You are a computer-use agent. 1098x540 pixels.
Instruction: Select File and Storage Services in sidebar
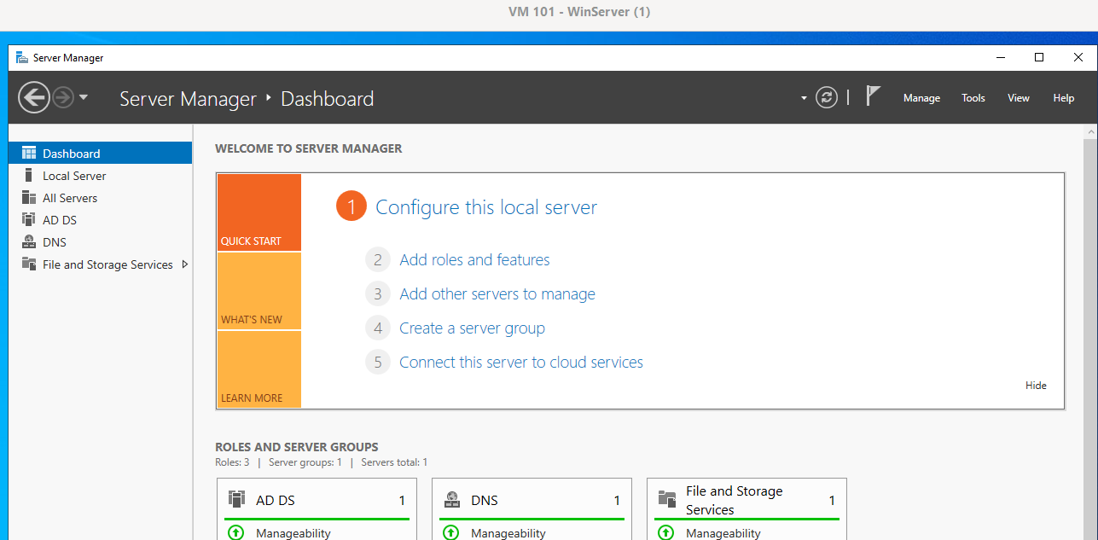[x=100, y=264]
